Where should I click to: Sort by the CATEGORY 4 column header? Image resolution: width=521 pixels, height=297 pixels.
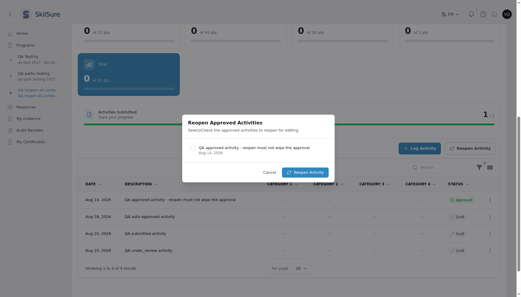pyautogui.click(x=421, y=184)
